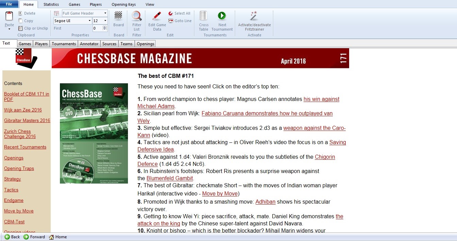This screenshot has height=241, width=457.
Task: Open the Cross Table icon
Action: 203,16
